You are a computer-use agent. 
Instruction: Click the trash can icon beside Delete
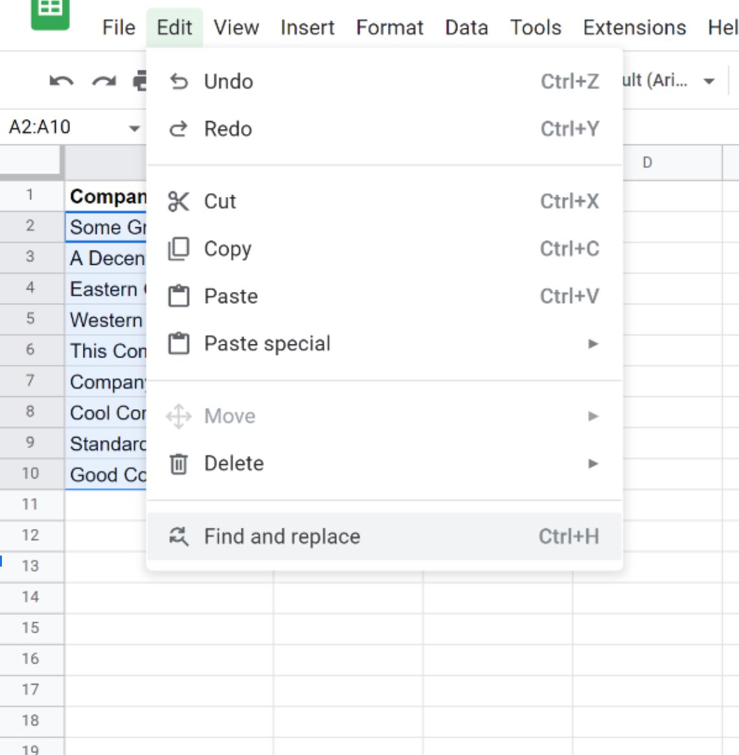pos(179,464)
